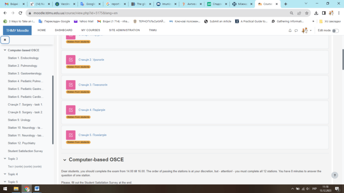Open the My Courses menu item
The width and height of the screenshot is (344, 193).
coord(90,30)
